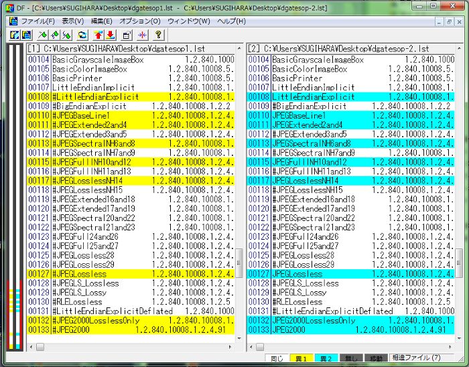Screen dimensions: 469x367
Task: Select right line 00133 JPEG2000
Action: tap(350, 330)
